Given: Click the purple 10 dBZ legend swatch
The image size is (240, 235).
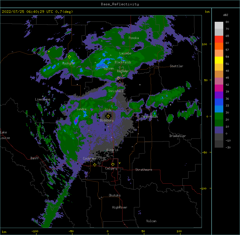Looking at the screenshot, I should [x=219, y=130].
